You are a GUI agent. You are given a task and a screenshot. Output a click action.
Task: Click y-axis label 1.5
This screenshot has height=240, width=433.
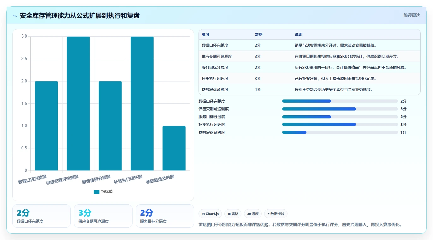[24, 104]
